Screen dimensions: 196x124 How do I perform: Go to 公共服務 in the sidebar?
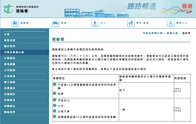pos(10,70)
